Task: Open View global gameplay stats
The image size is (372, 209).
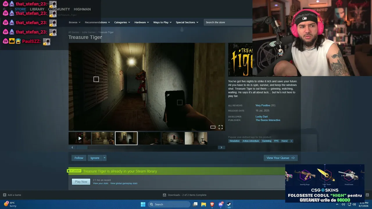Action: coord(124,183)
